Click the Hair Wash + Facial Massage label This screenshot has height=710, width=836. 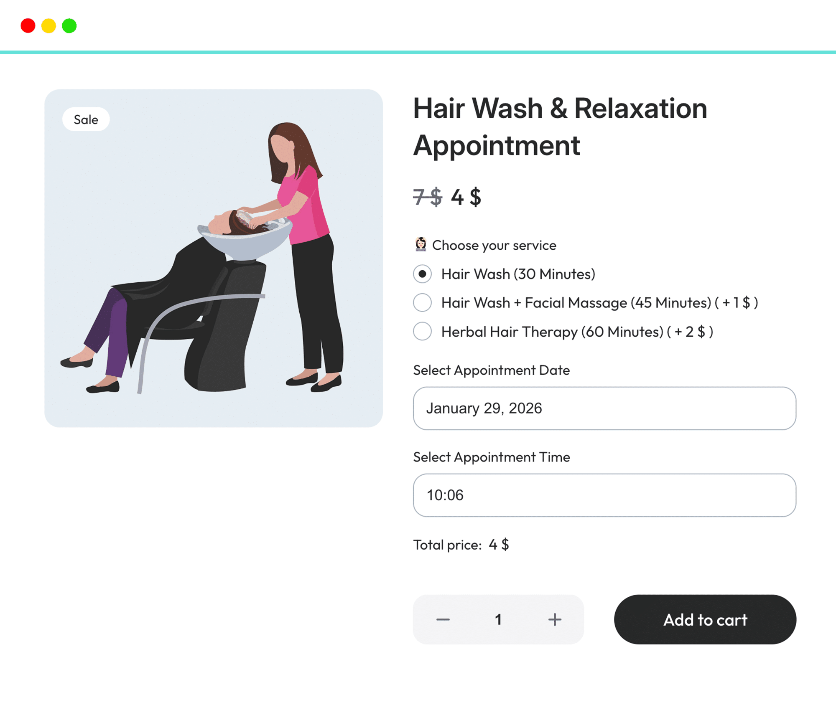tap(600, 303)
